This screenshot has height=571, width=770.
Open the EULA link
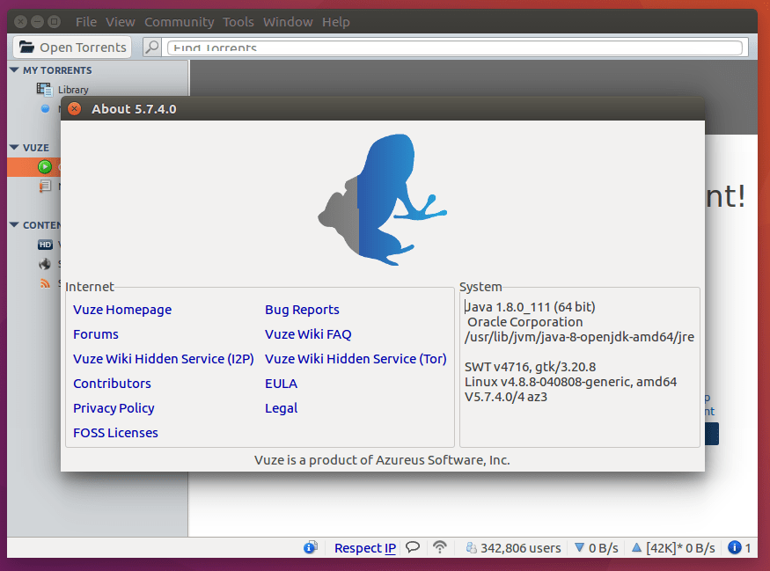tap(282, 384)
